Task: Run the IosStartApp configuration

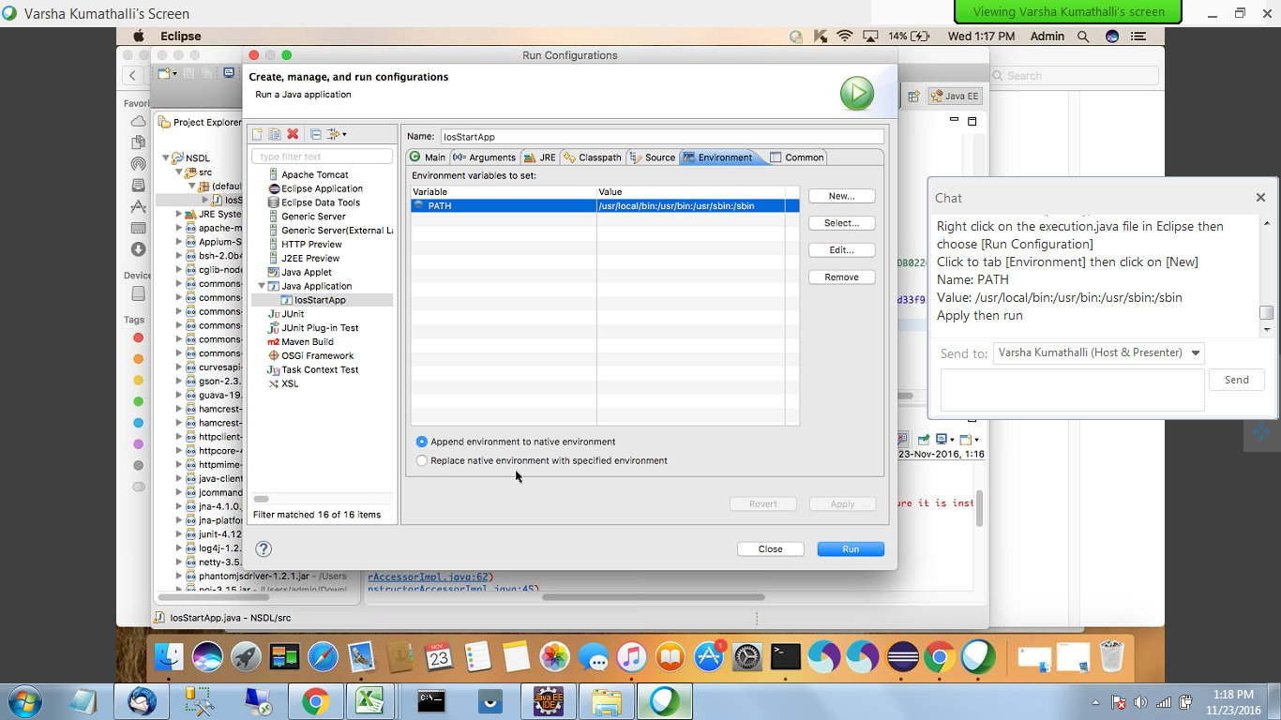Action: click(850, 548)
